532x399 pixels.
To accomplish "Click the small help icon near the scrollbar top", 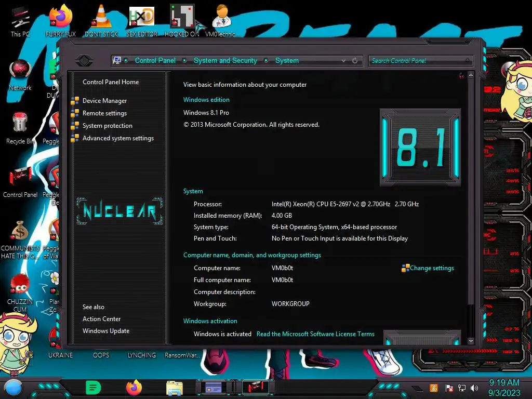I will (x=462, y=75).
